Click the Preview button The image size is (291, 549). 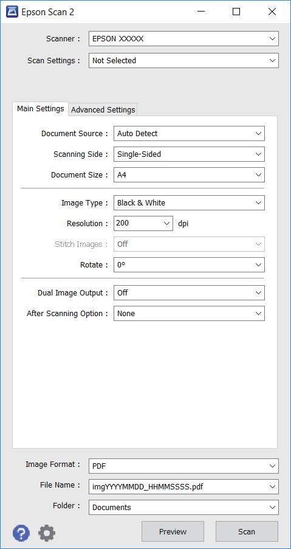point(173,531)
